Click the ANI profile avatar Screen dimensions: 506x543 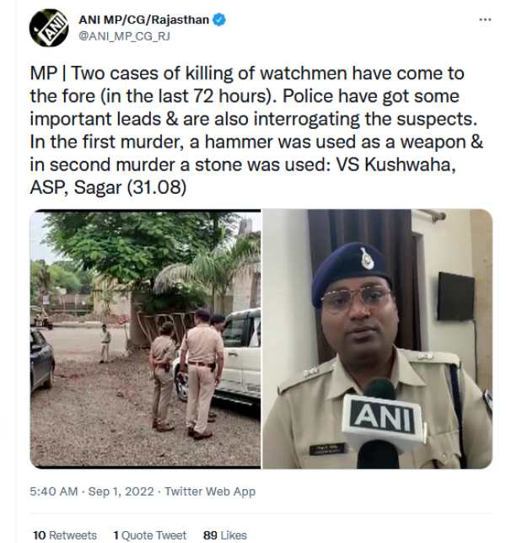(x=49, y=27)
